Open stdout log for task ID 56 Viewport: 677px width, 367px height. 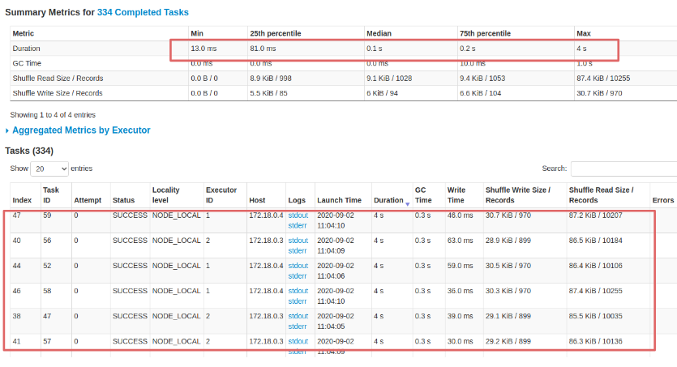pyautogui.click(x=298, y=240)
